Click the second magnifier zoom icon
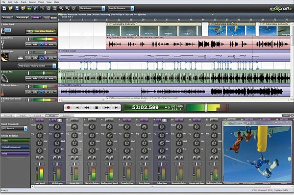Screen dimensions: 294x195 67,8
